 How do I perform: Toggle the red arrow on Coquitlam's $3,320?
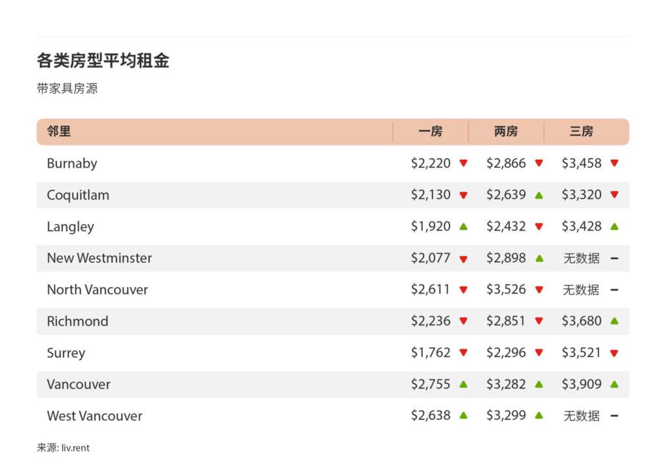[x=614, y=195]
